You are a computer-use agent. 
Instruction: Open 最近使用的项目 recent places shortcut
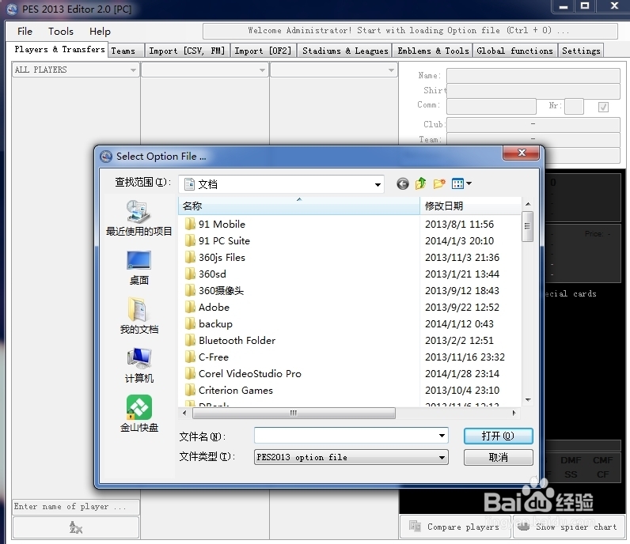139,218
